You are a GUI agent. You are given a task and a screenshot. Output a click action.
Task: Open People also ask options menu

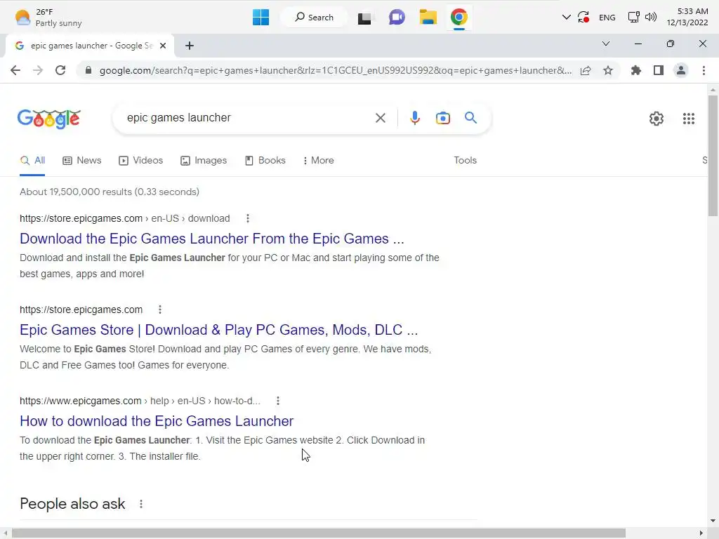click(141, 504)
